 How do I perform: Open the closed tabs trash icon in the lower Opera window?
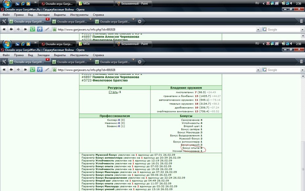point(301,61)
